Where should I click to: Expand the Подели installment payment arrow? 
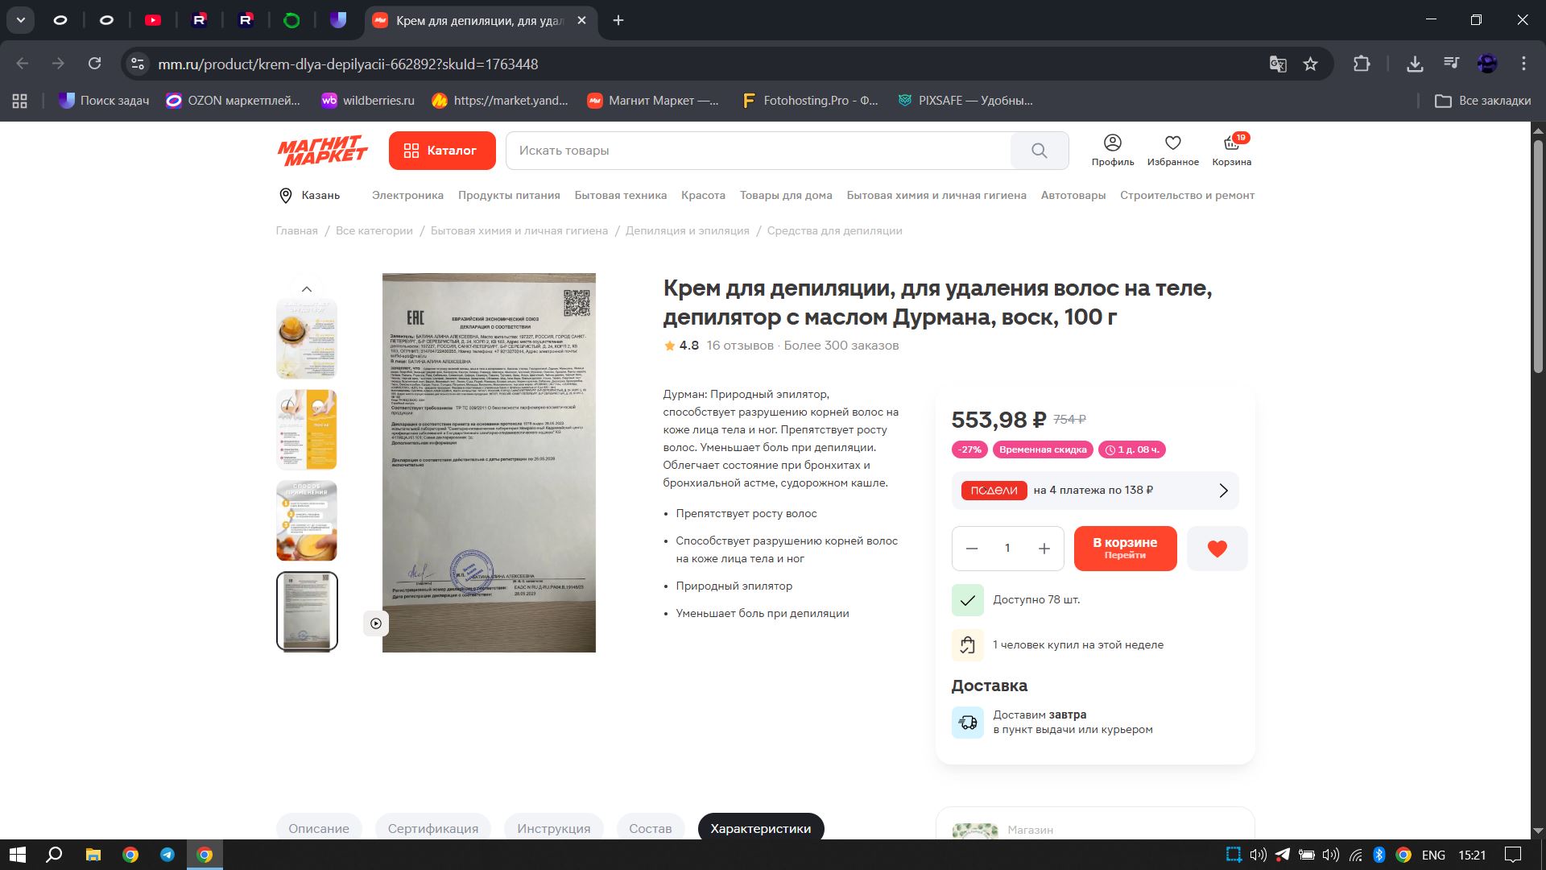pos(1223,491)
